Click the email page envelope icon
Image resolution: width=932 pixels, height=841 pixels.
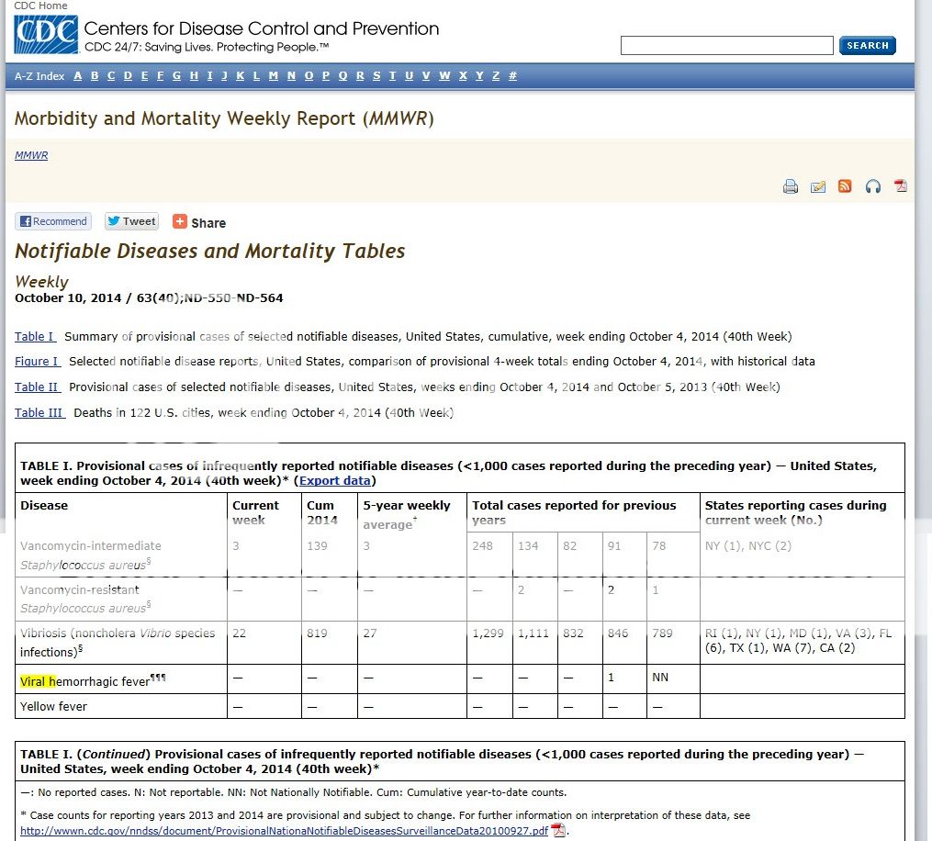[x=817, y=186]
